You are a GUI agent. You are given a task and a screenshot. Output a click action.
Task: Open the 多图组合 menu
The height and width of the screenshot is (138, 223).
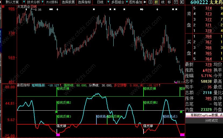click(118, 2)
